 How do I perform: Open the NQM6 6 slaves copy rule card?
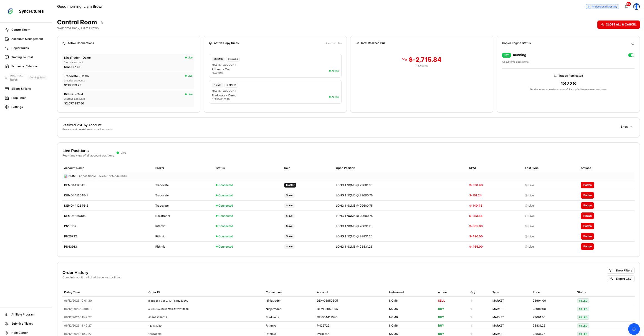click(275, 92)
